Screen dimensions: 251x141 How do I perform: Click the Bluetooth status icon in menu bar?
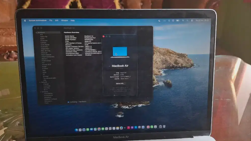click(169, 21)
